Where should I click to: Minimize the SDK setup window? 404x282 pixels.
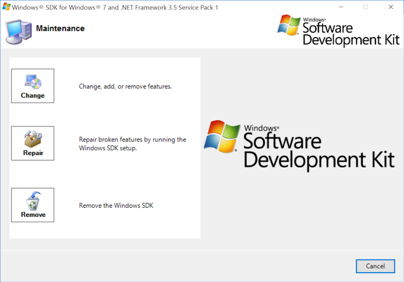tap(341, 7)
